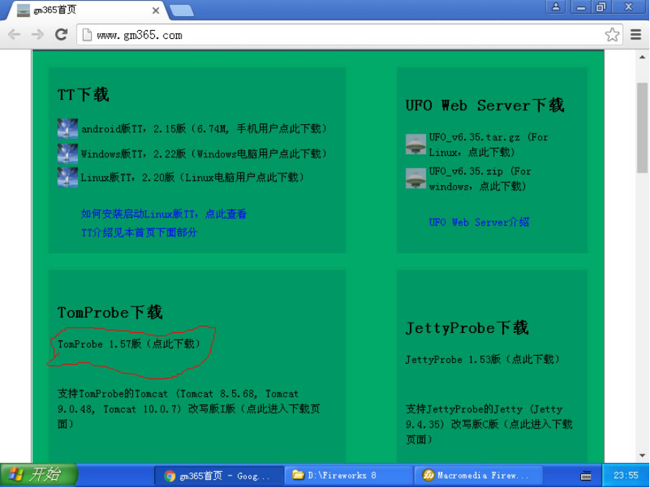Click the vertical scrollbar thumb
This screenshot has height=488, width=650.
point(642,127)
